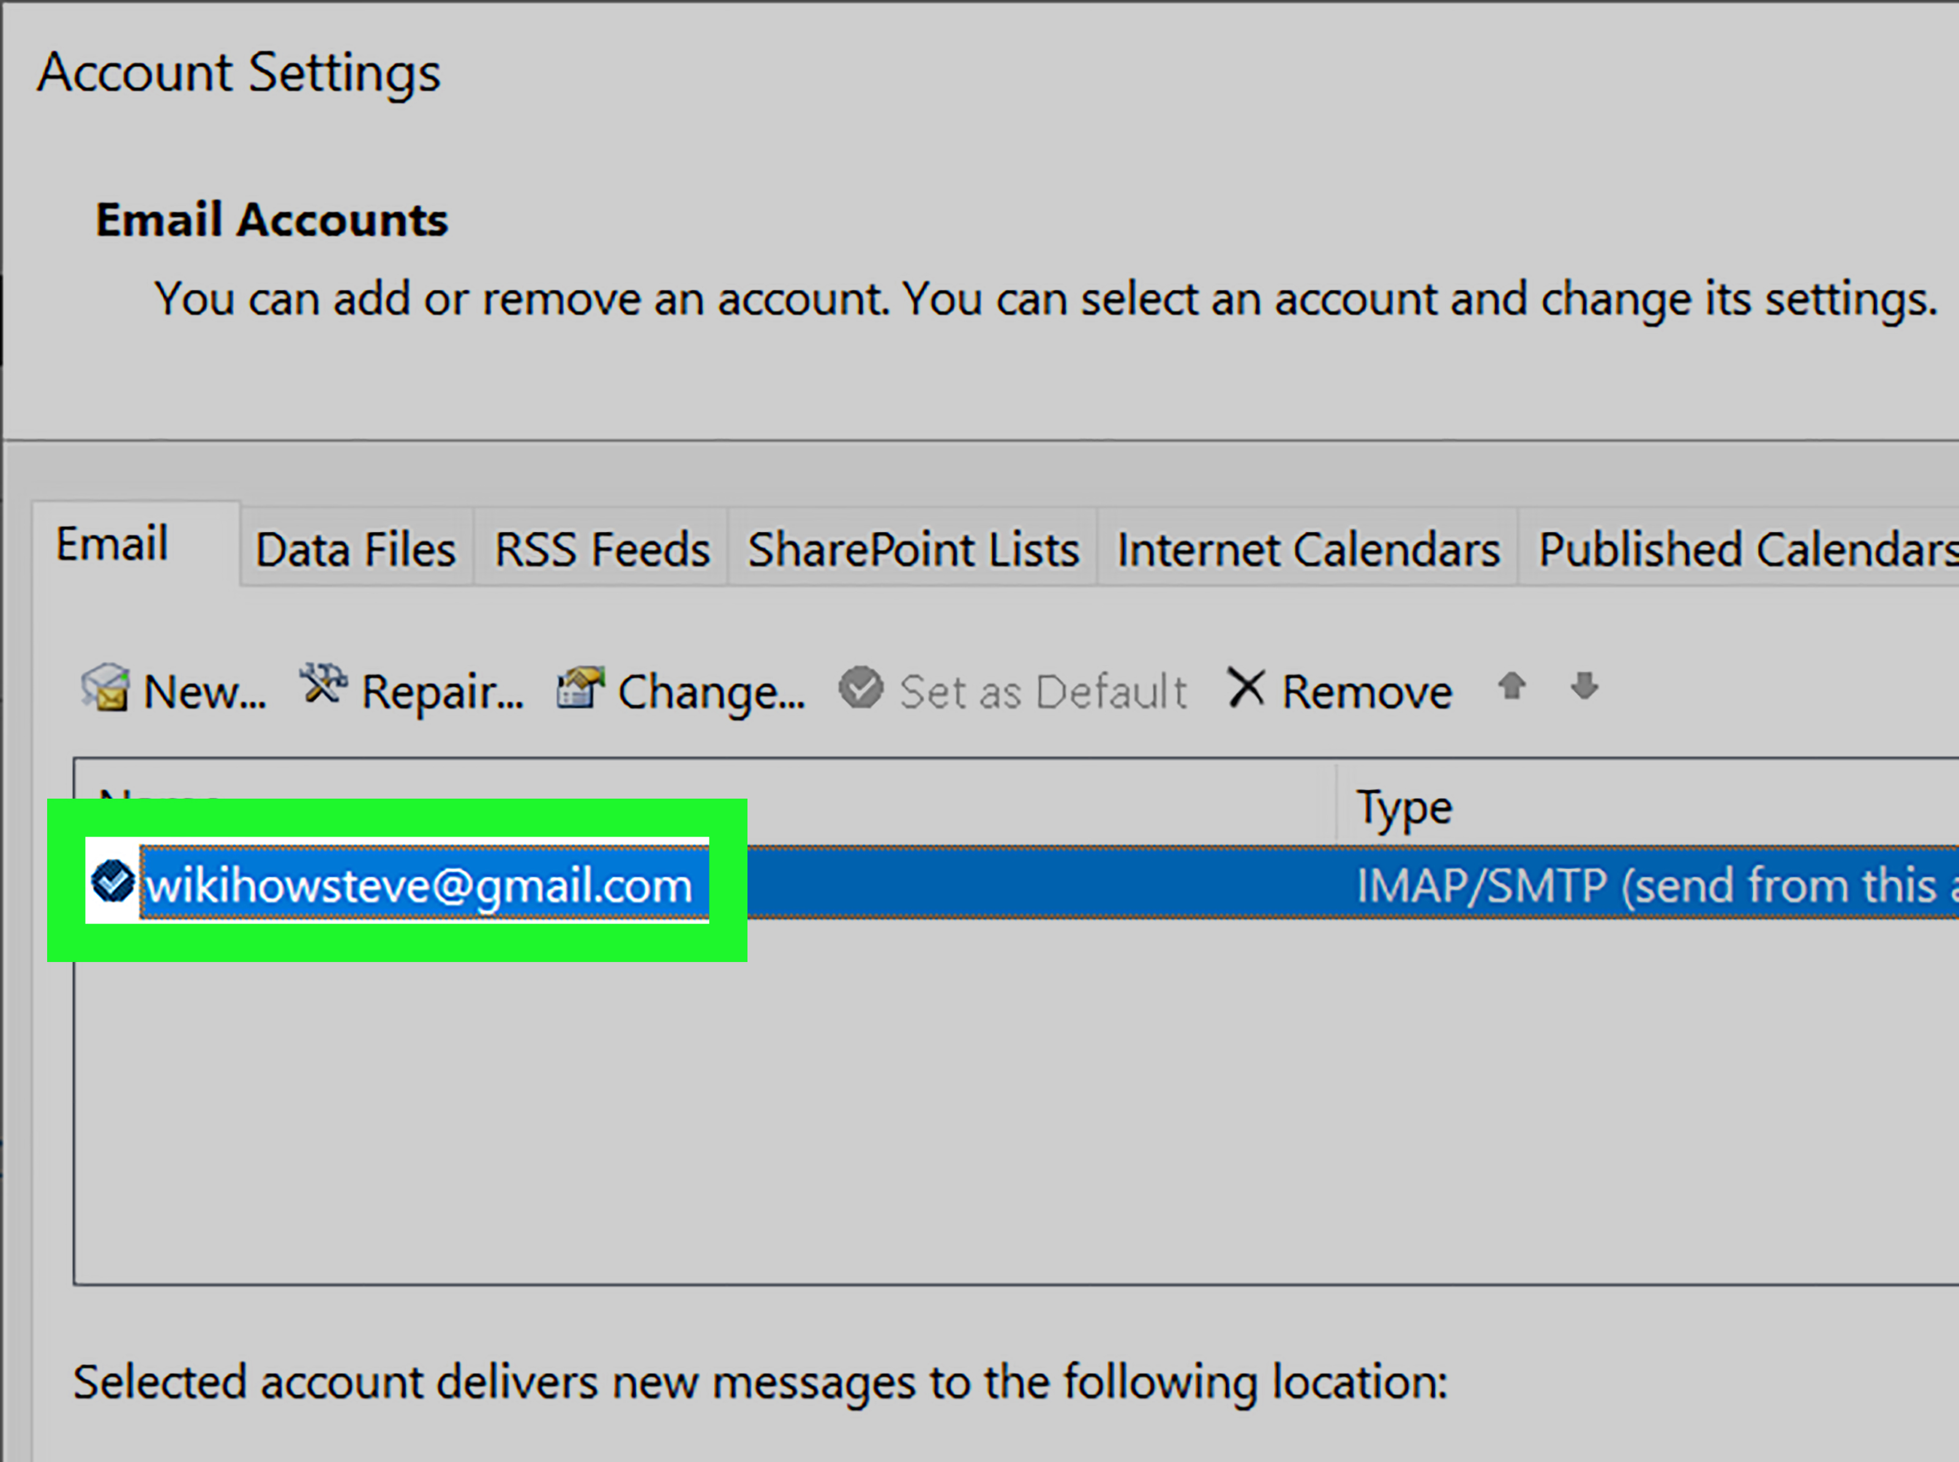Viewport: 1959px width, 1462px height.
Task: Click the Change account icon
Action: (x=580, y=688)
